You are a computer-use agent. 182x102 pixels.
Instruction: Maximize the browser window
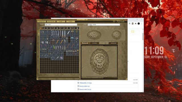[137, 19]
